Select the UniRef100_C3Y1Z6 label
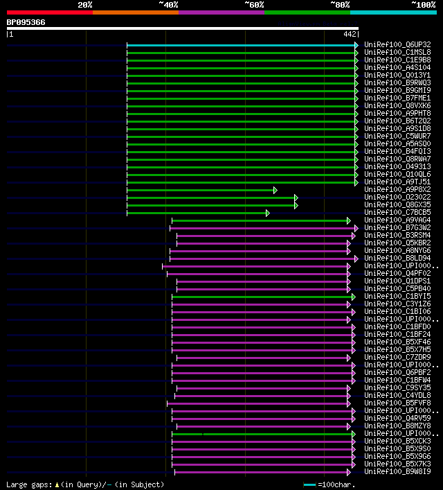Screen dimensions: 443x490 pyautogui.click(x=397, y=304)
